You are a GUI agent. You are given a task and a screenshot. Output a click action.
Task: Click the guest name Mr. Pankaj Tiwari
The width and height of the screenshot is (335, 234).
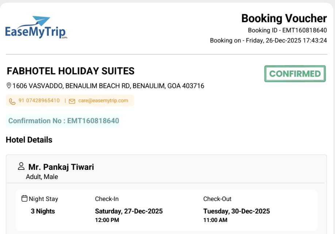pos(61,167)
